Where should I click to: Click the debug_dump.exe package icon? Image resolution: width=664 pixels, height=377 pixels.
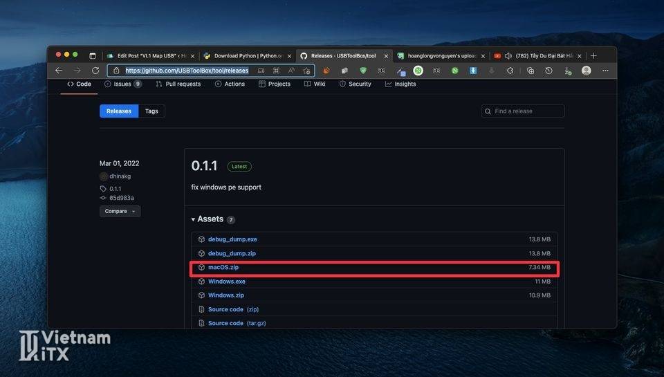201,239
